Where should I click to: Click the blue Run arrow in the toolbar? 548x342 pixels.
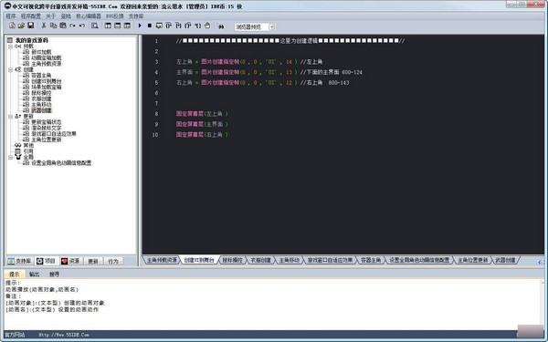coord(140,26)
